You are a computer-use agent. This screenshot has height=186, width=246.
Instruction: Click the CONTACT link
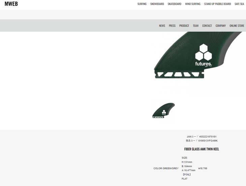[207, 26]
